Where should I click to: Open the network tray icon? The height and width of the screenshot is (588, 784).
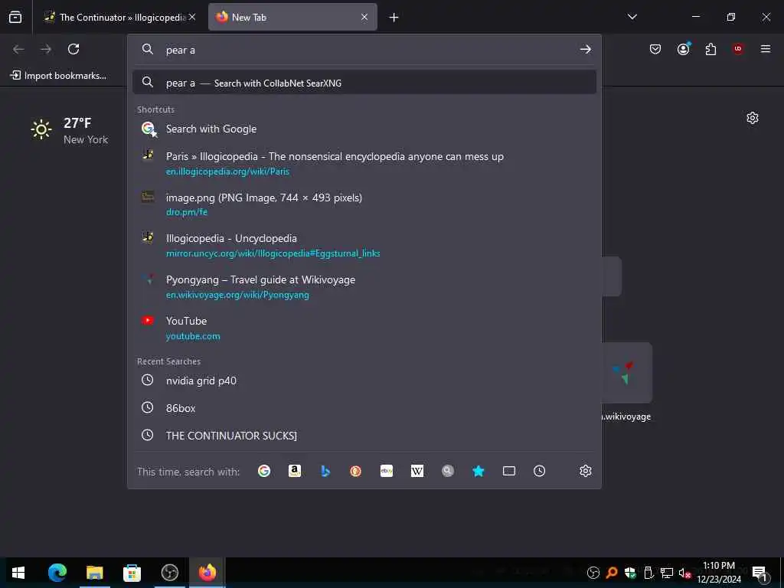coord(667,573)
